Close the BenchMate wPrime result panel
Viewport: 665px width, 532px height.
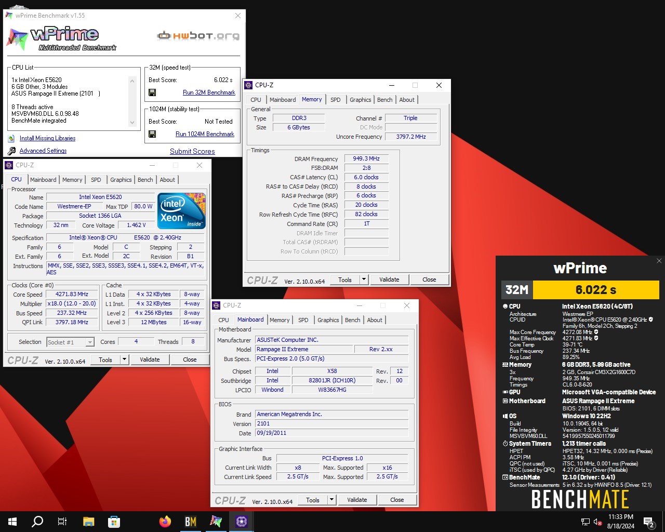pos(659,261)
